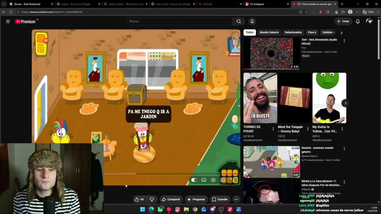Open Copilot Chat in the browser
The image size is (381, 214).
pos(368,12)
